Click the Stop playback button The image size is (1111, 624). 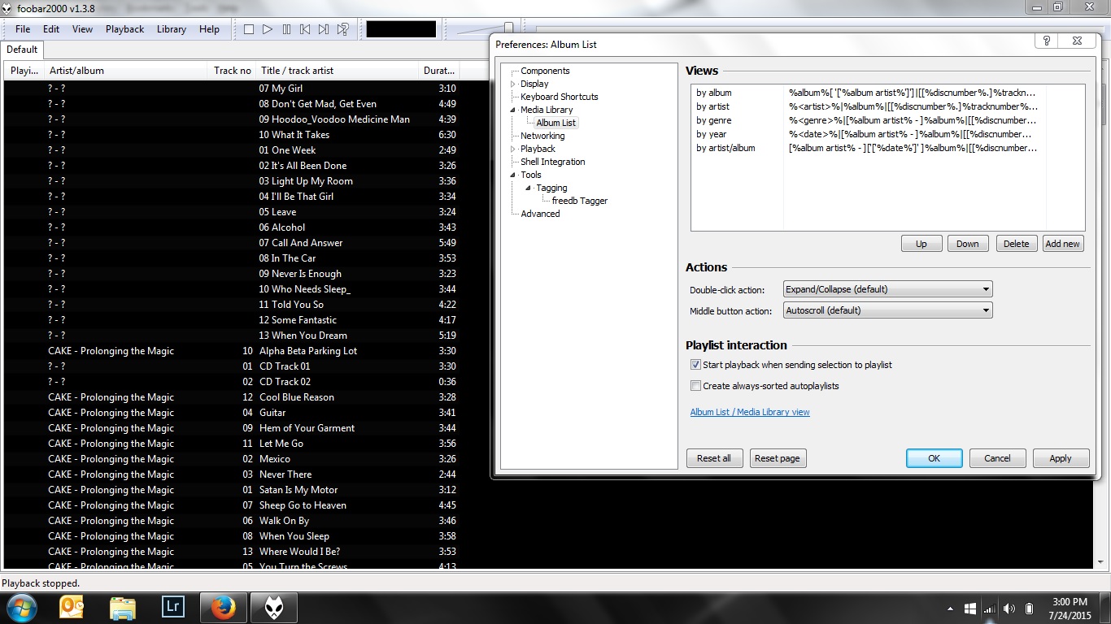[249, 29]
